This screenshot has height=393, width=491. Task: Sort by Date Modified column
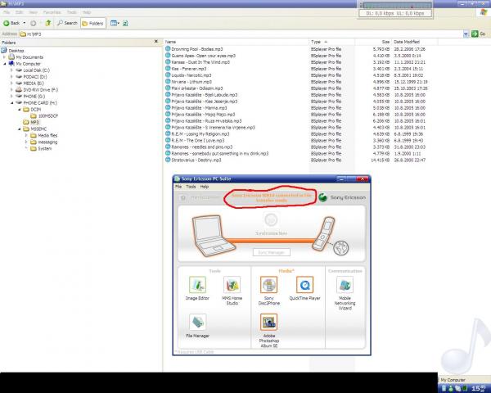click(x=414, y=42)
